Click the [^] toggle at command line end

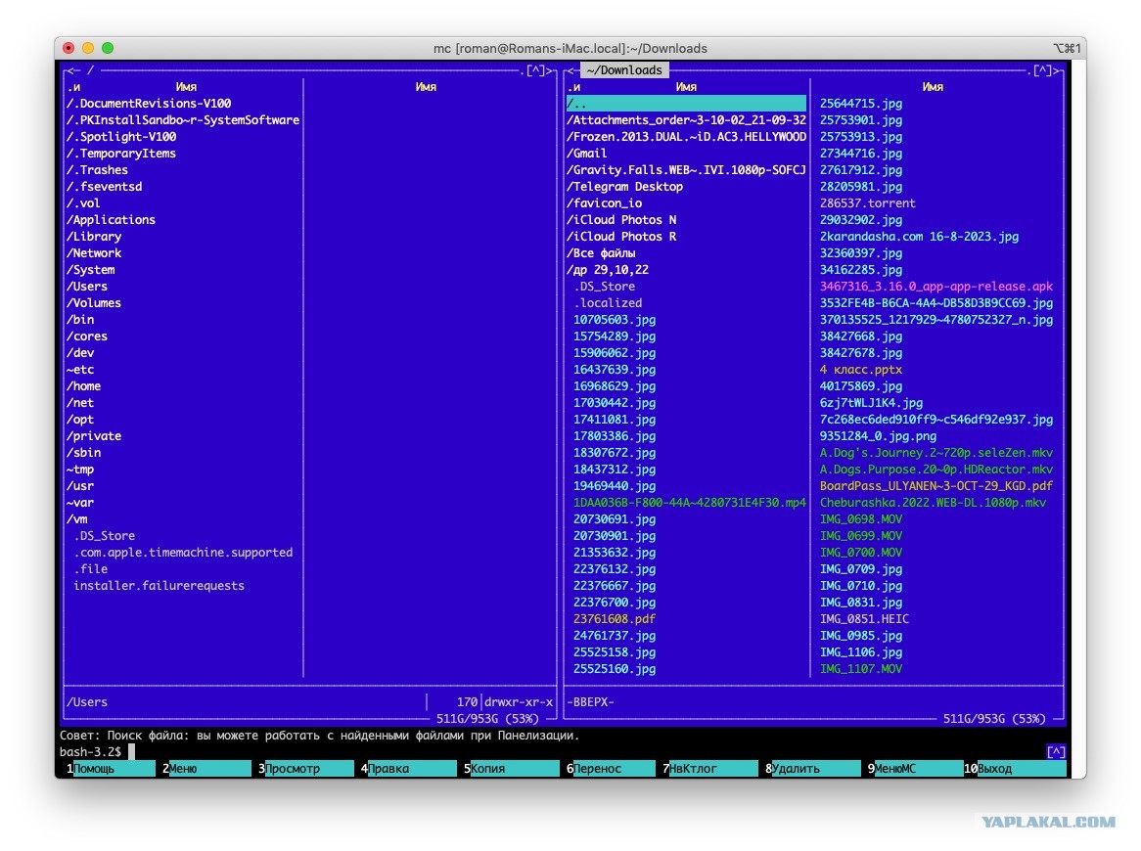[x=1056, y=751]
